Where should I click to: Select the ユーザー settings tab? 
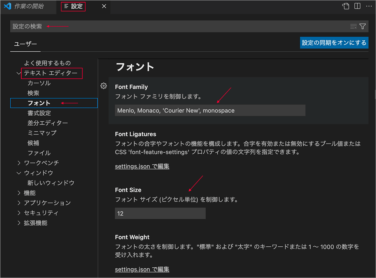coord(25,44)
